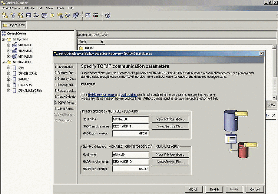Click the CRMDB (CRM) database icon
Screen dimensions: 278x194
(15, 73)
